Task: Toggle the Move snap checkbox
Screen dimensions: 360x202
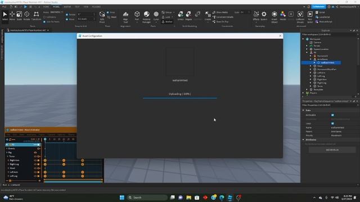Action: [67, 19]
